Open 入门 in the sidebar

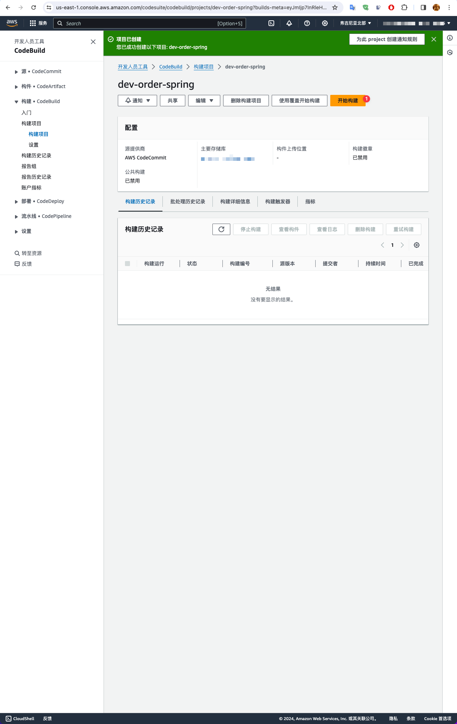pos(26,113)
